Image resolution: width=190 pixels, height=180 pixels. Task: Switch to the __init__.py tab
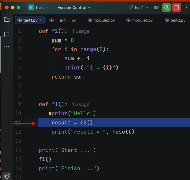tap(62, 20)
